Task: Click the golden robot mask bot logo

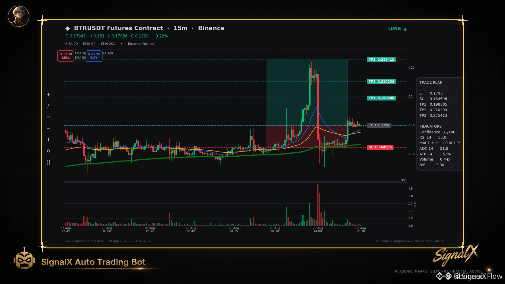Action: pyautogui.click(x=24, y=258)
